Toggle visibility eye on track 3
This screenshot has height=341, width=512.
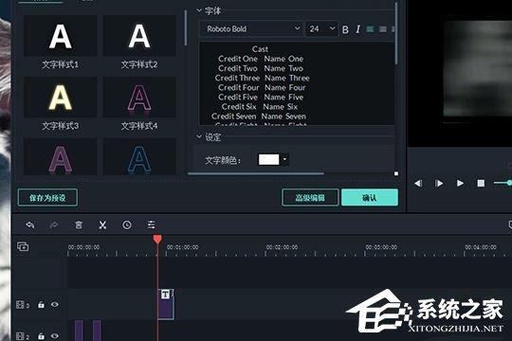[55, 304]
